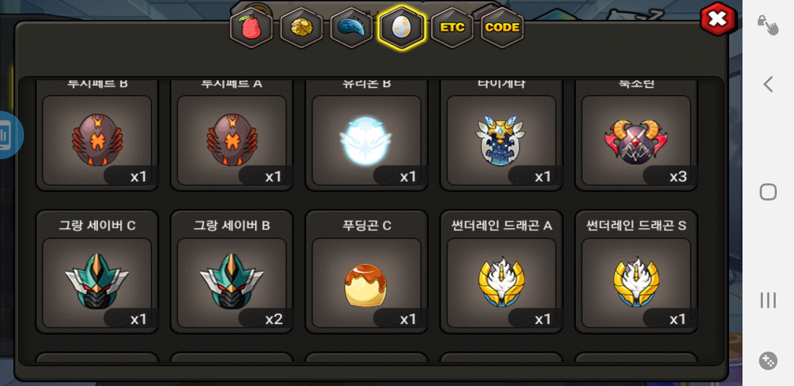Select the highlighted egg inventory tab

tap(401, 28)
